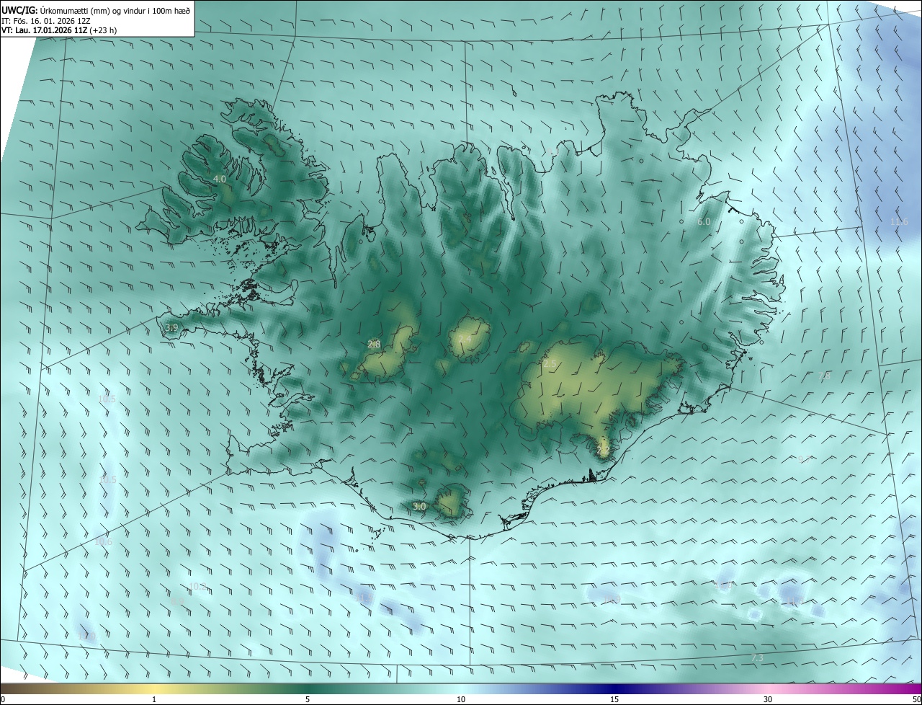
Task: Click the 10 tick label on the color scale
Action: tap(461, 699)
